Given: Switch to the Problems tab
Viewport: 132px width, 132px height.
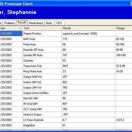Looking at the screenshot, I should 9,23.
